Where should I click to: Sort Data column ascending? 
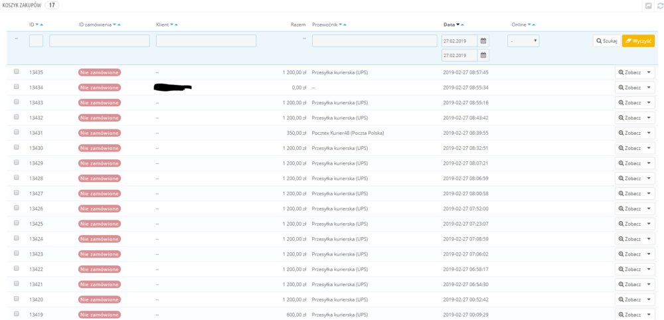tap(462, 25)
